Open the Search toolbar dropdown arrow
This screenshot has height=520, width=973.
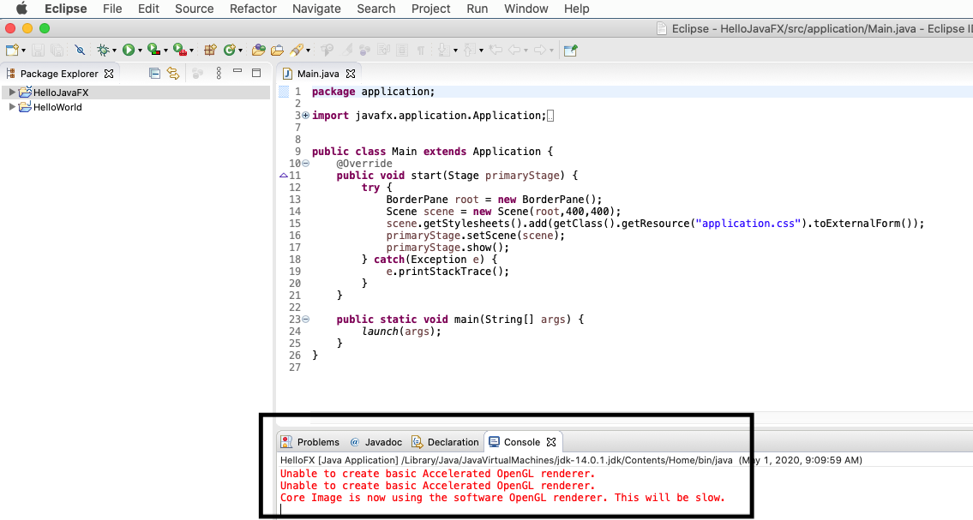click(x=308, y=51)
